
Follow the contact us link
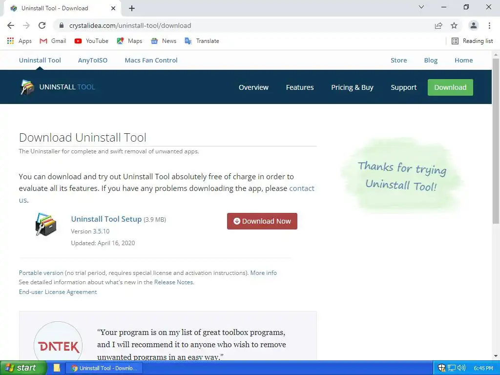click(x=302, y=188)
